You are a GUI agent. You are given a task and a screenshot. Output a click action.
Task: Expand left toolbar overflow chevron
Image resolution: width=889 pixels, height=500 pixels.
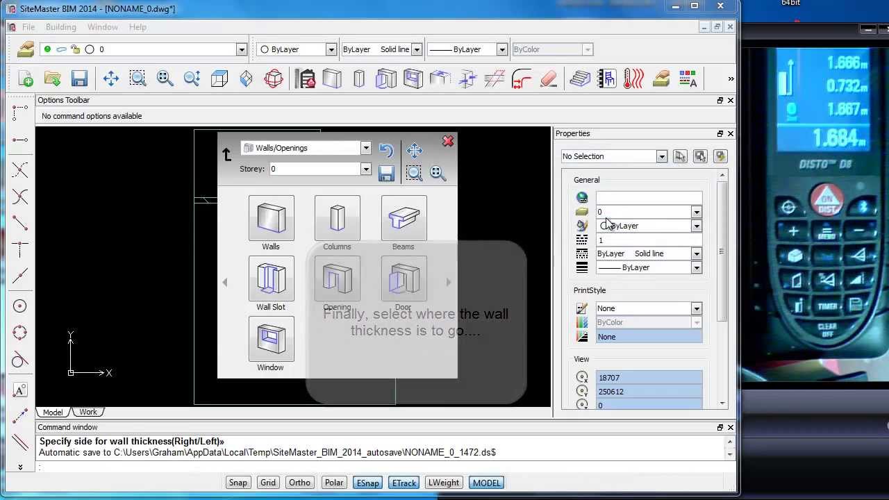click(20, 467)
